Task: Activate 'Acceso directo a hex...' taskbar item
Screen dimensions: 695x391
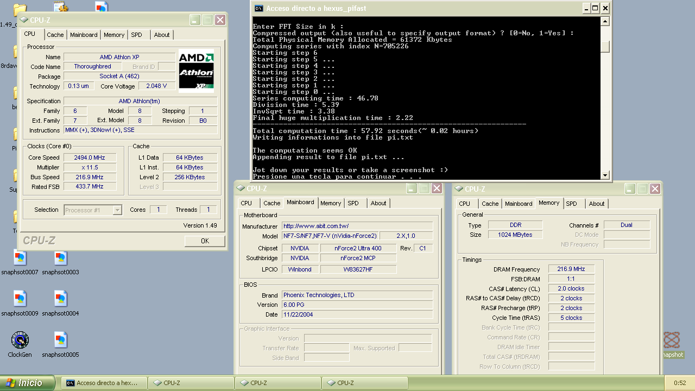Action: pos(103,383)
